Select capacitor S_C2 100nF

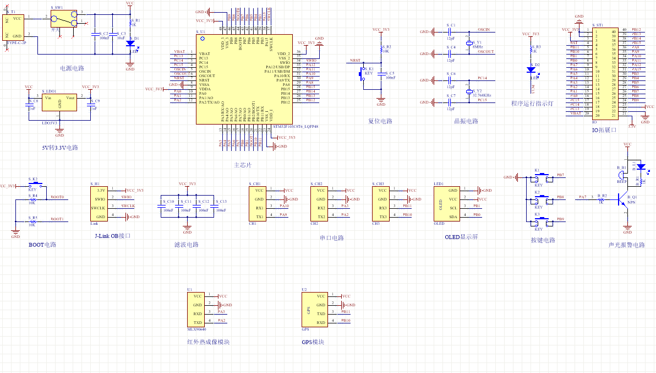point(95,34)
